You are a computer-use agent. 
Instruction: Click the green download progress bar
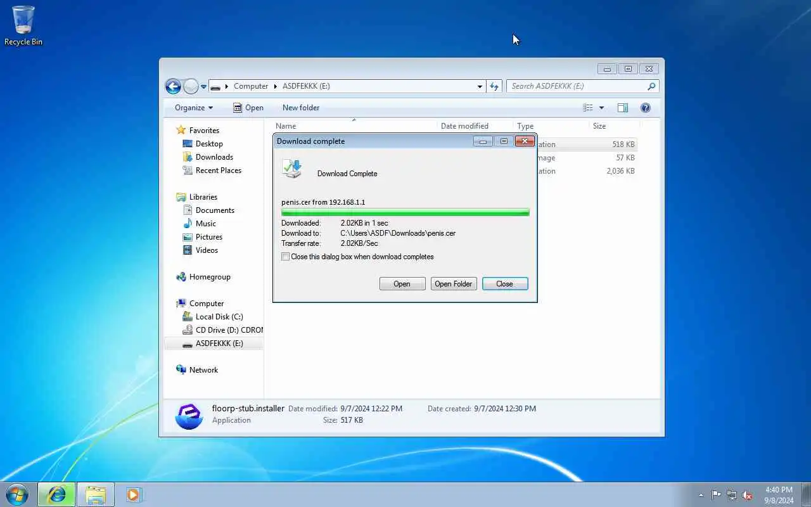(x=405, y=212)
